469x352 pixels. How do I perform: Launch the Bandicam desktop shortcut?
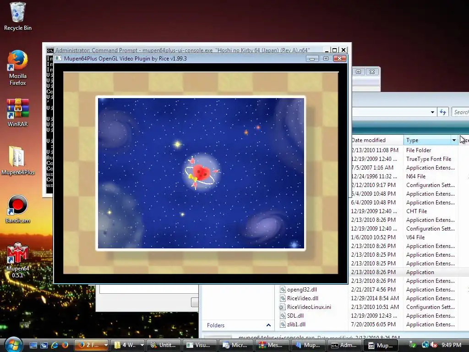[18, 209]
